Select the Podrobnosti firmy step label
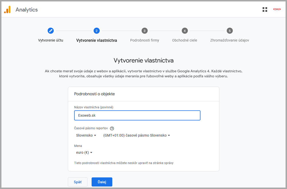The image size is (287, 189). pyautogui.click(x=144, y=40)
